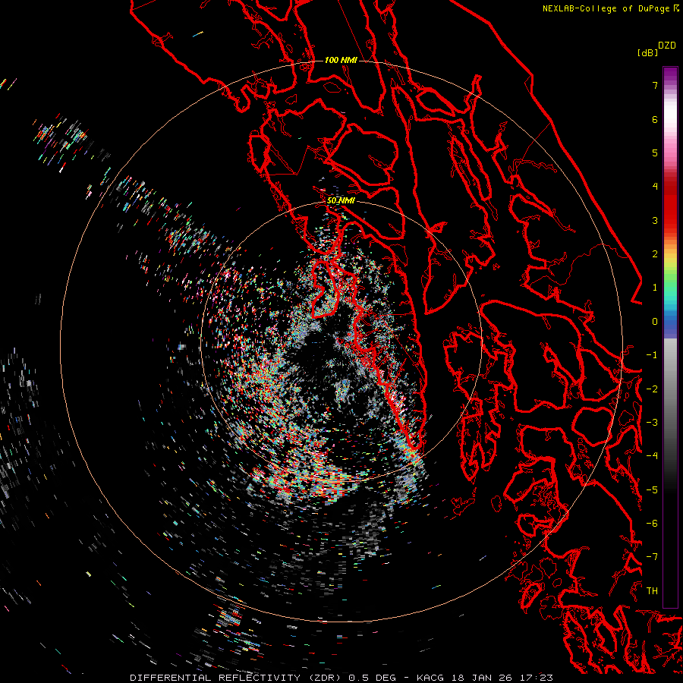The height and width of the screenshot is (683, 683).
Task: Click the DZD colorbar title
Action: click(x=667, y=46)
